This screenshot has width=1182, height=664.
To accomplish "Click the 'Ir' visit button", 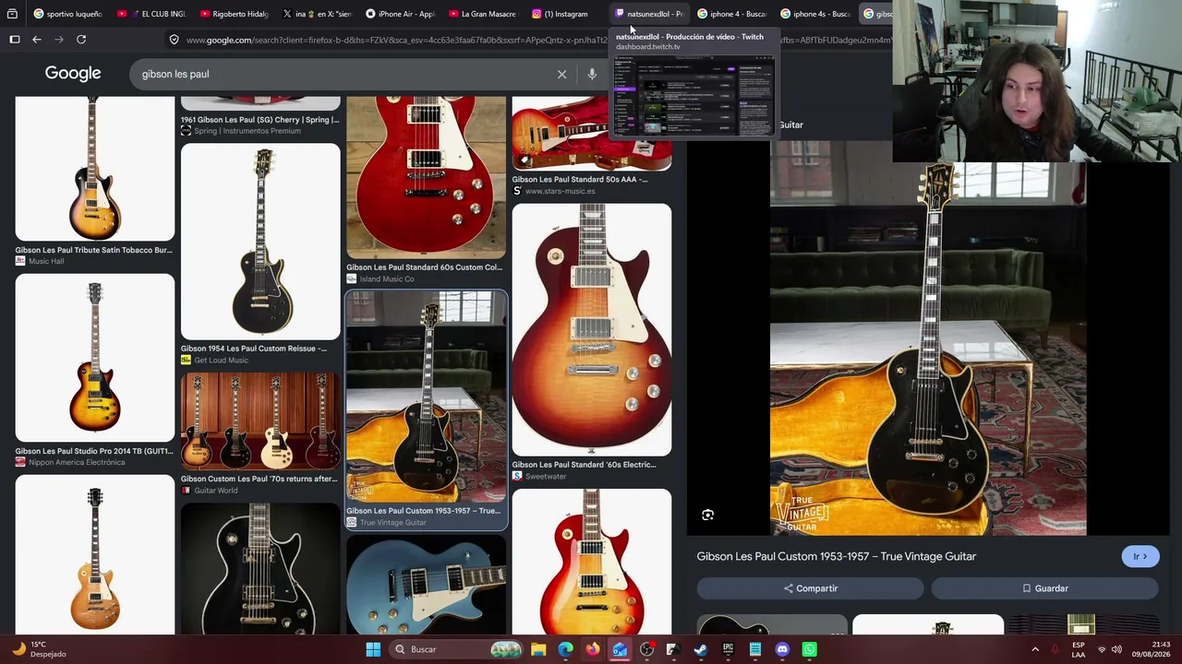I will (1140, 556).
